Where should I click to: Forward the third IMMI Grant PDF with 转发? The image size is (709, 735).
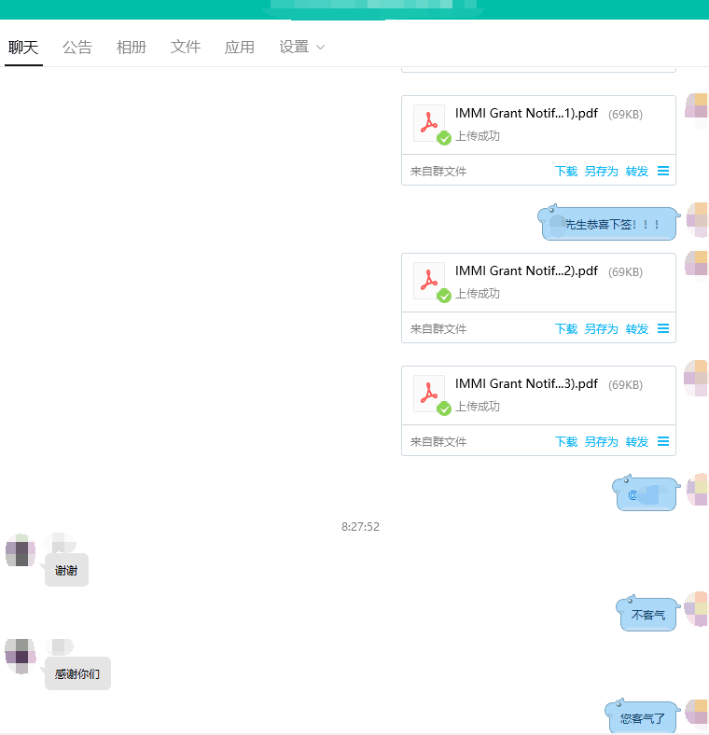(637, 442)
